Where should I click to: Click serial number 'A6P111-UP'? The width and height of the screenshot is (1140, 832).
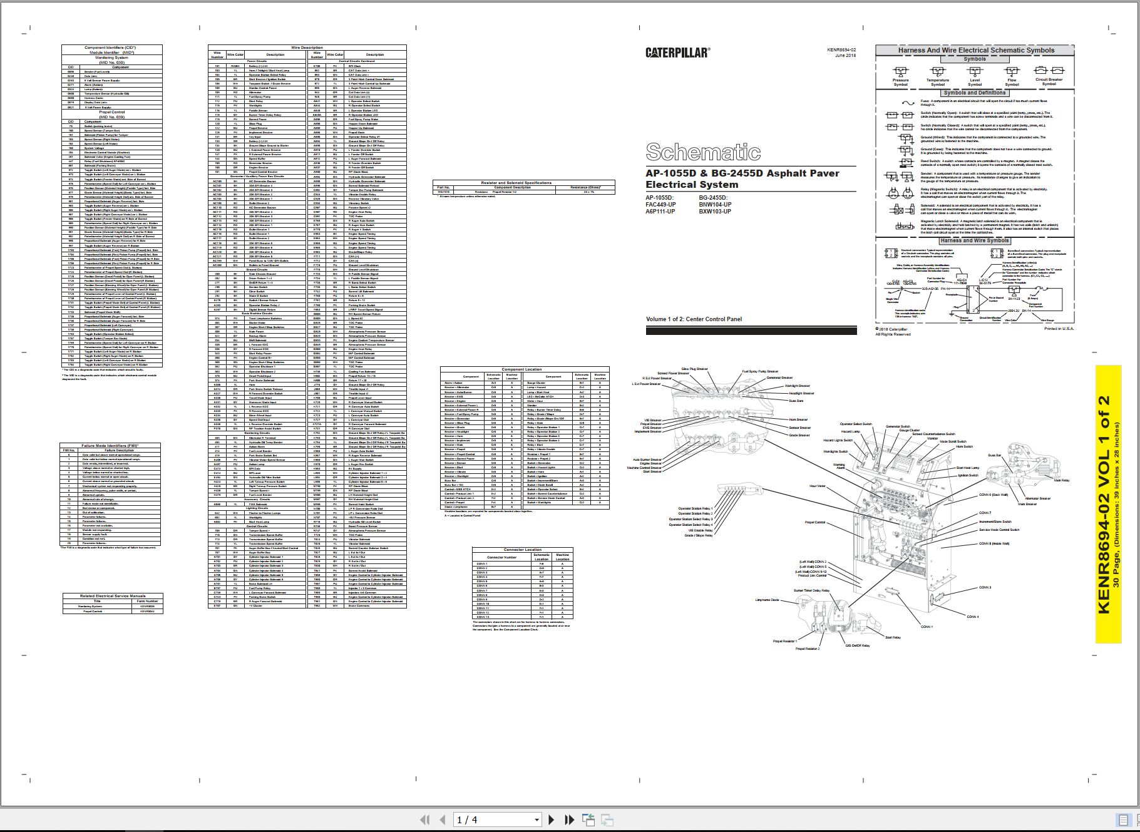pos(660,212)
